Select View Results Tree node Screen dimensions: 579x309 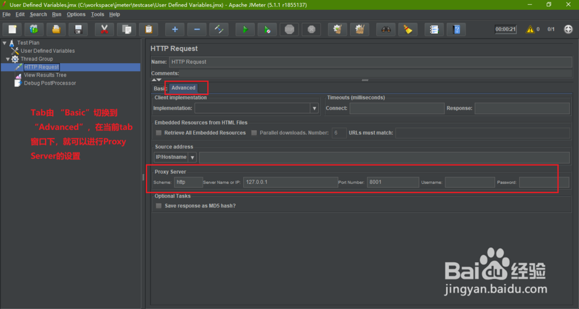pos(45,75)
